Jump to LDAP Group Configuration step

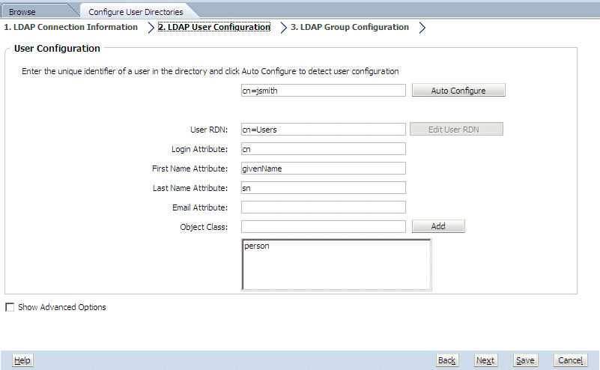point(350,27)
